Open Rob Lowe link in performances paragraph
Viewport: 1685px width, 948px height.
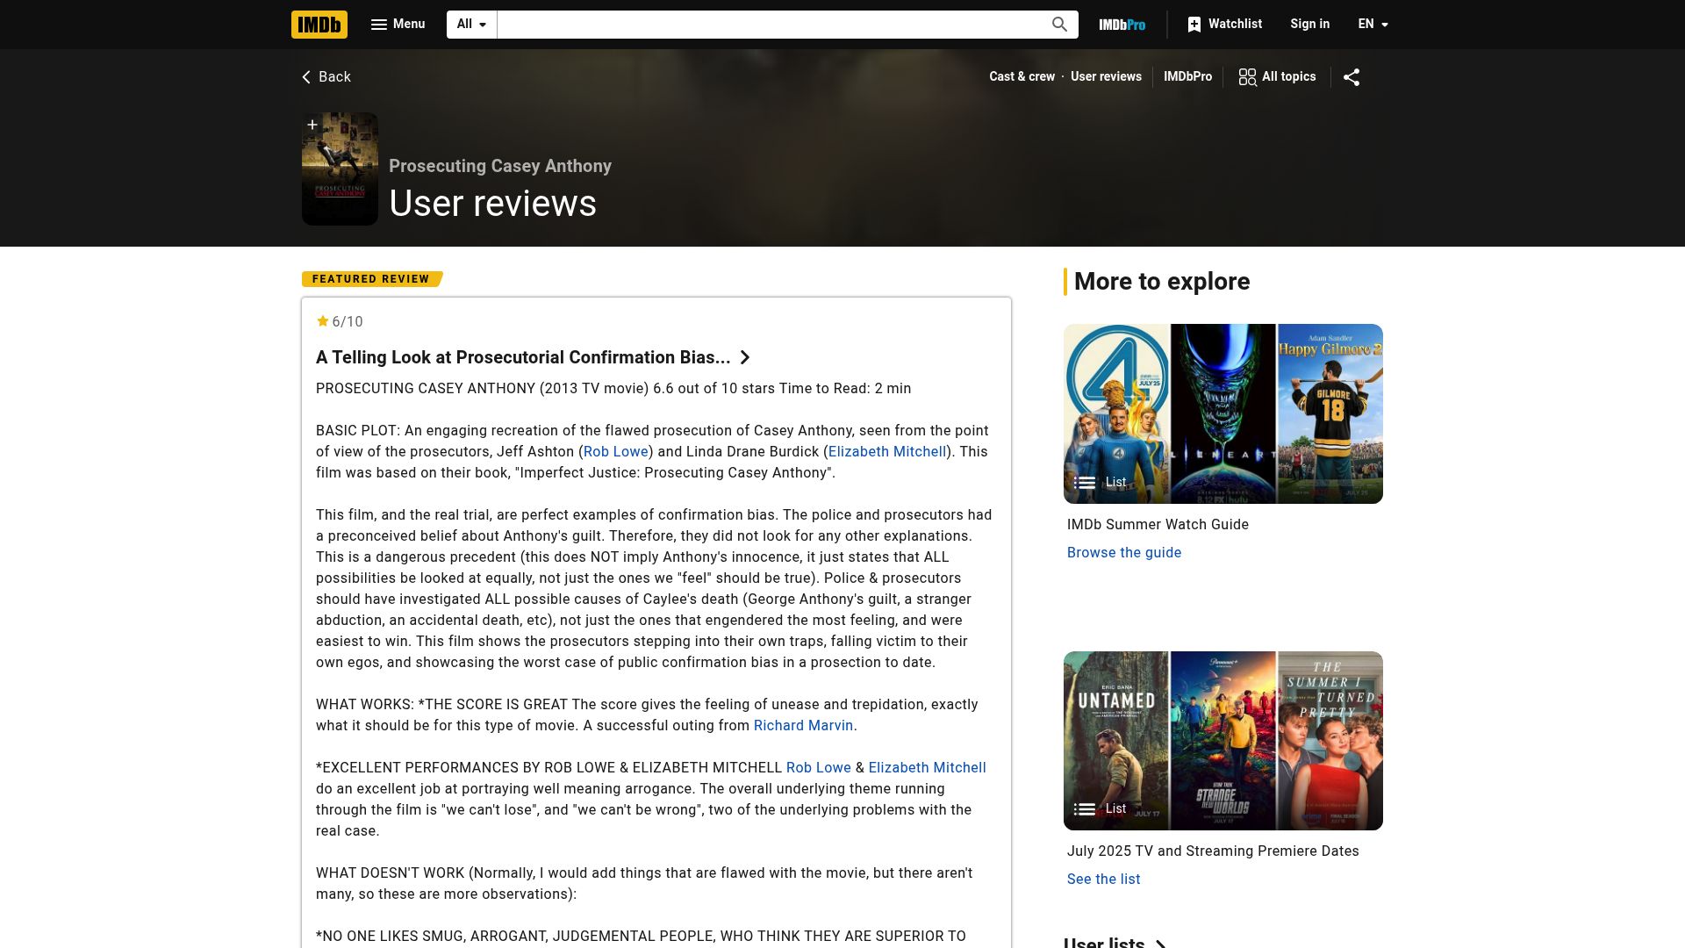819,767
